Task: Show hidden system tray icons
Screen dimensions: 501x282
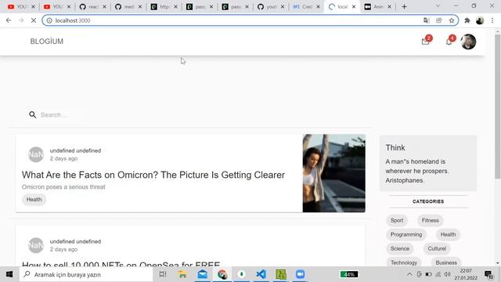Action: coord(409,274)
